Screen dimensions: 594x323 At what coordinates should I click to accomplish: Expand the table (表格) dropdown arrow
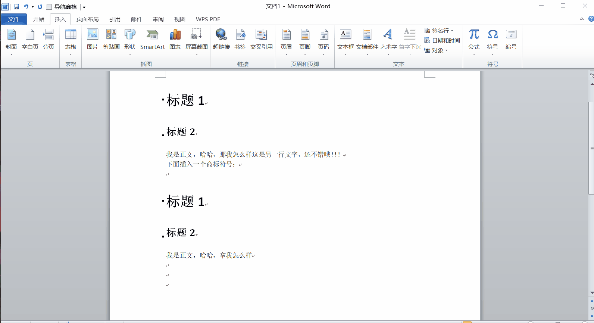[71, 55]
